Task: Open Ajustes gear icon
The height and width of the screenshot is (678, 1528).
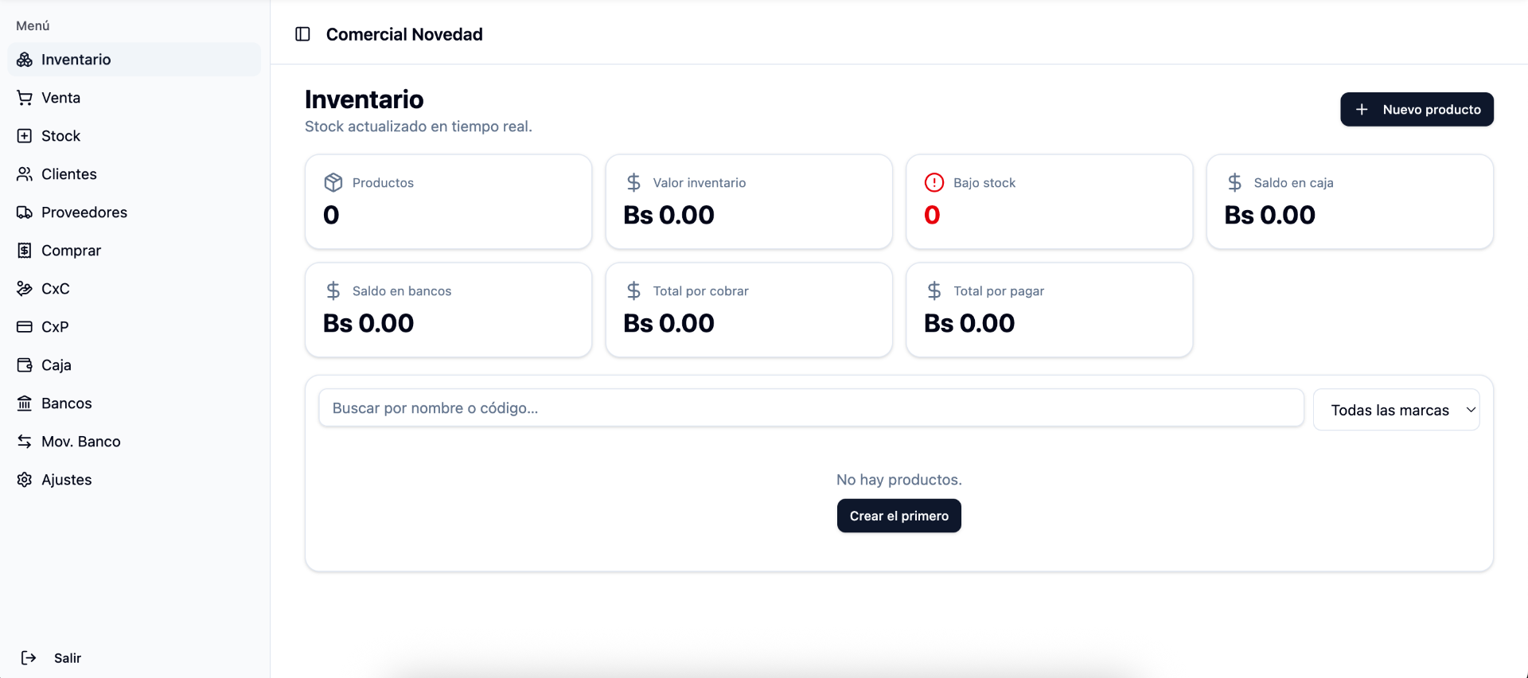Action: (x=25, y=480)
